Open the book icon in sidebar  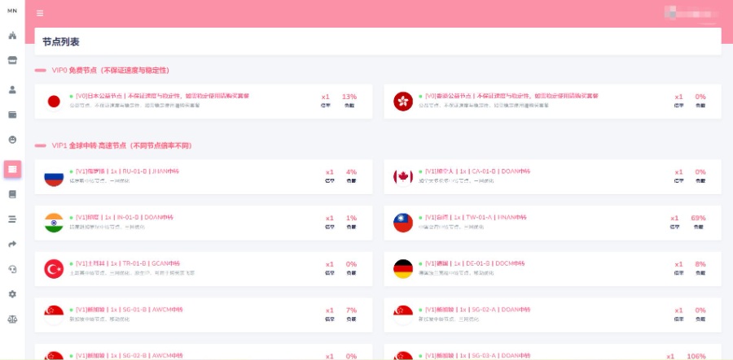pos(12,194)
